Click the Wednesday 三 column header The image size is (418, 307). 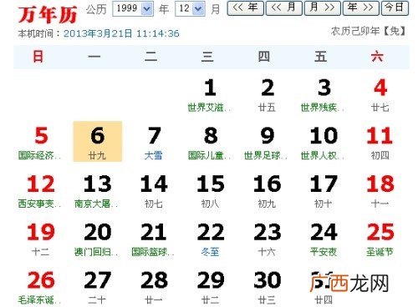(207, 57)
